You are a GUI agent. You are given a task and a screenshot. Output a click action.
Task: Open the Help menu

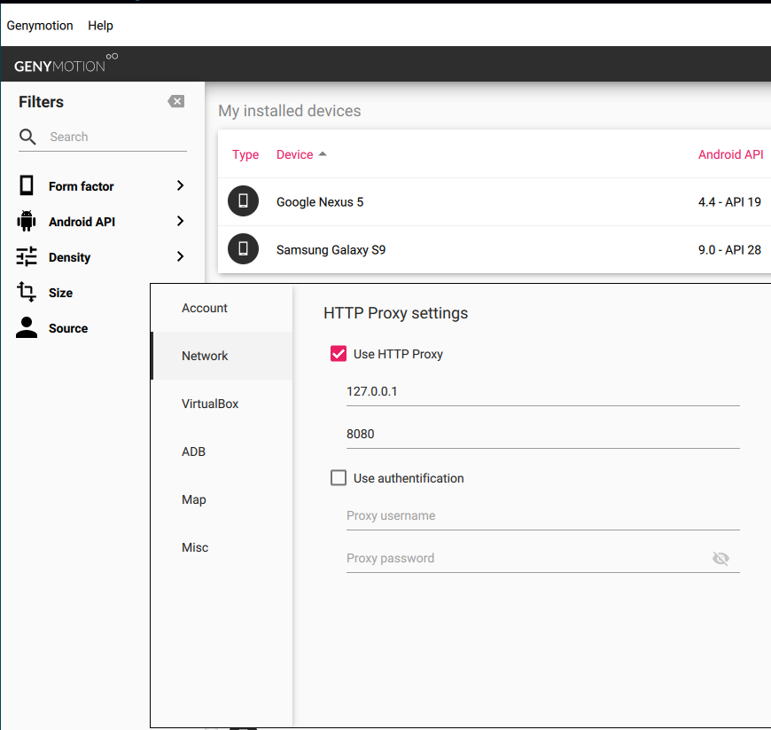click(100, 26)
